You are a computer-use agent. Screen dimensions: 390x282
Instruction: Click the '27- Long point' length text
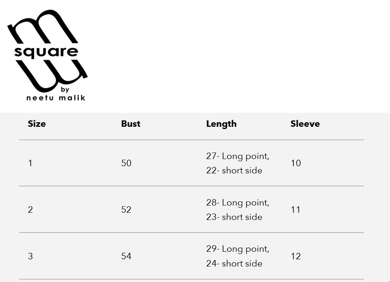[238, 156]
